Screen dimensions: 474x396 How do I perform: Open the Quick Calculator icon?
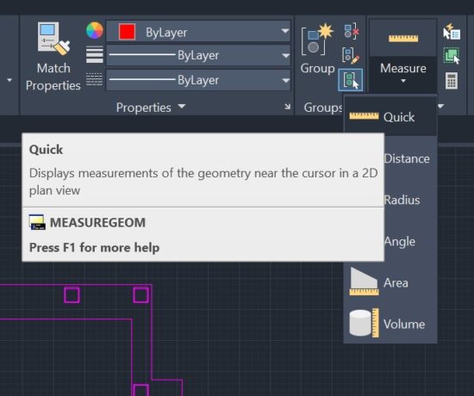[452, 81]
